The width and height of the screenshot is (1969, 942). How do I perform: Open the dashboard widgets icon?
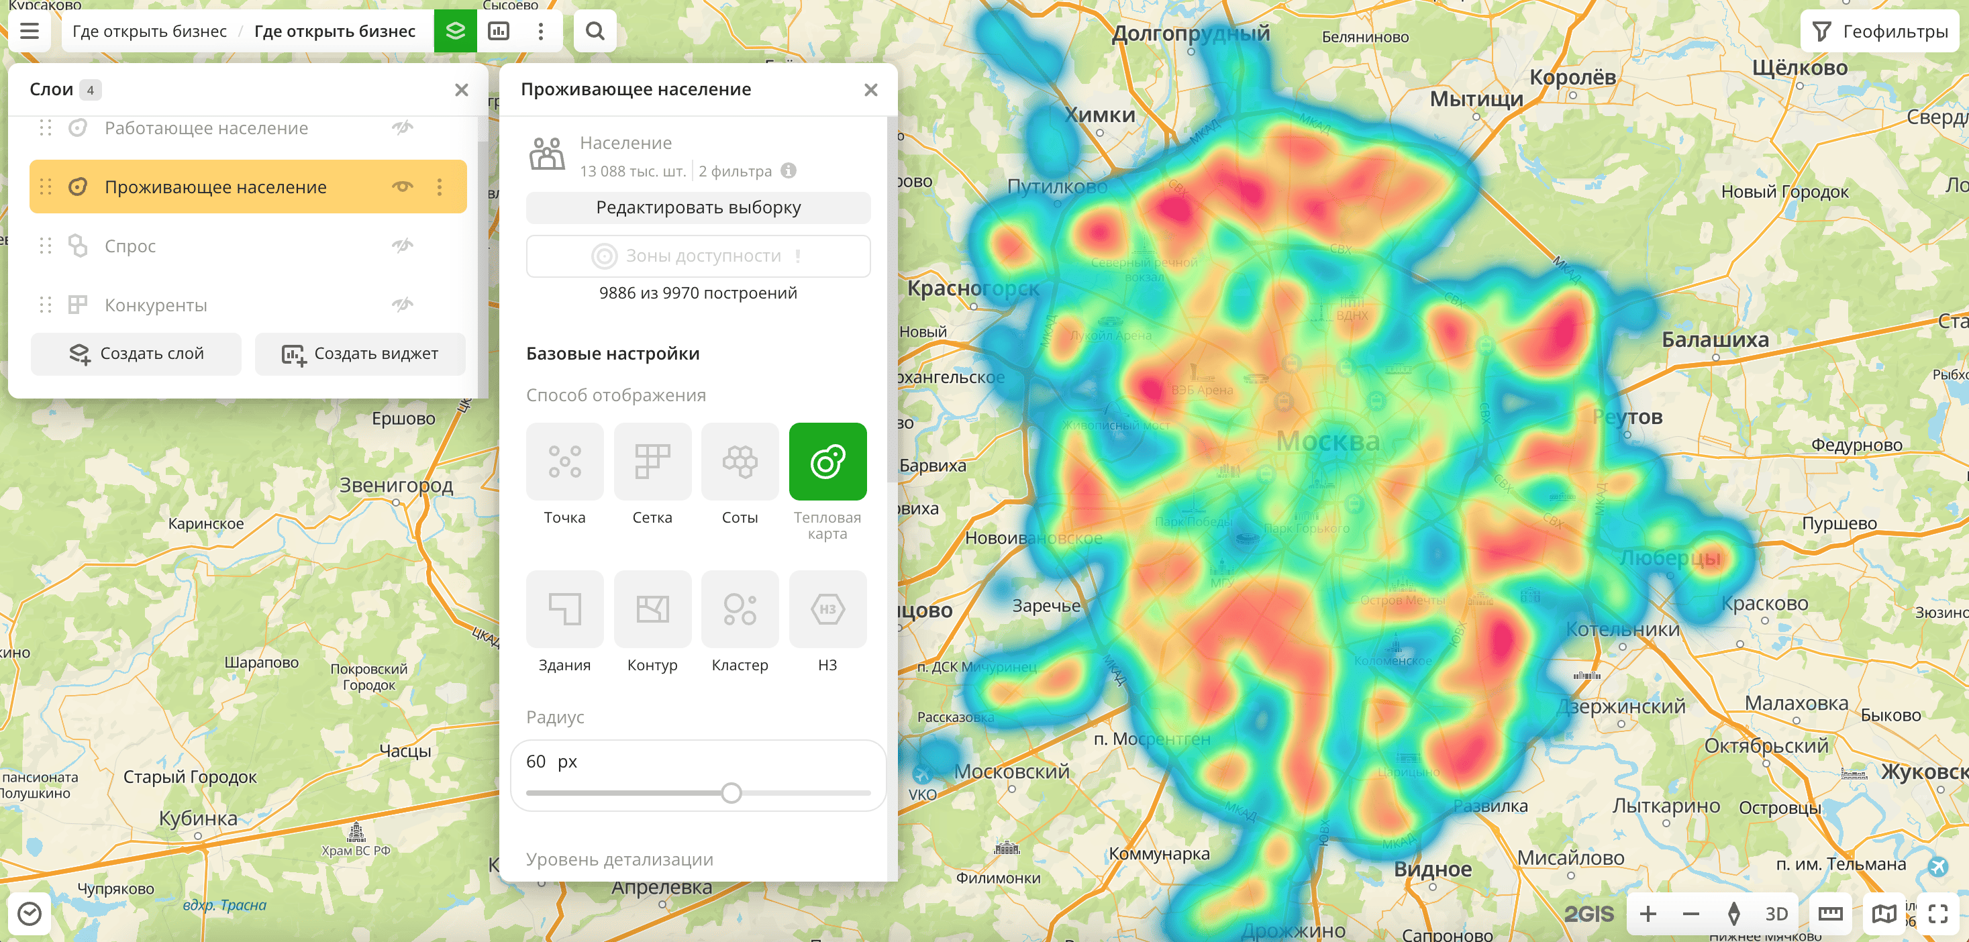coord(499,32)
